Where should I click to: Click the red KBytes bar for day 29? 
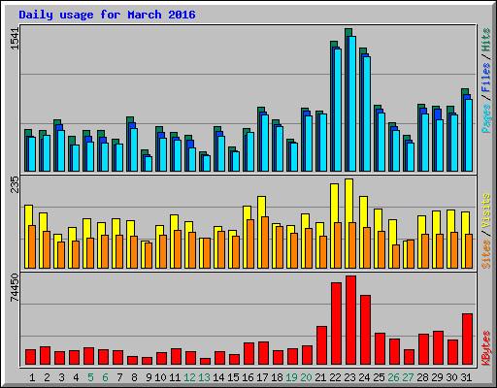pos(438,347)
